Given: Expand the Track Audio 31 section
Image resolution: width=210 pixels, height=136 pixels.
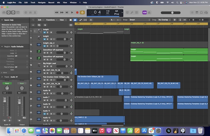Looking at the screenshot, I should (2, 77).
